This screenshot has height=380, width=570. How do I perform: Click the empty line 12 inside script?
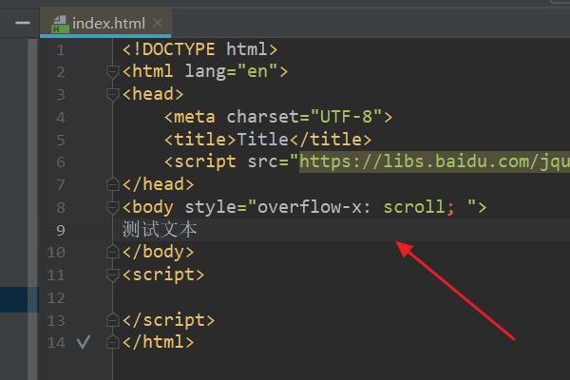285,298
